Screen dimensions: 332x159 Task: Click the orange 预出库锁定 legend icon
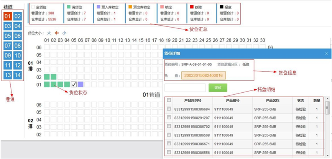(130, 7)
